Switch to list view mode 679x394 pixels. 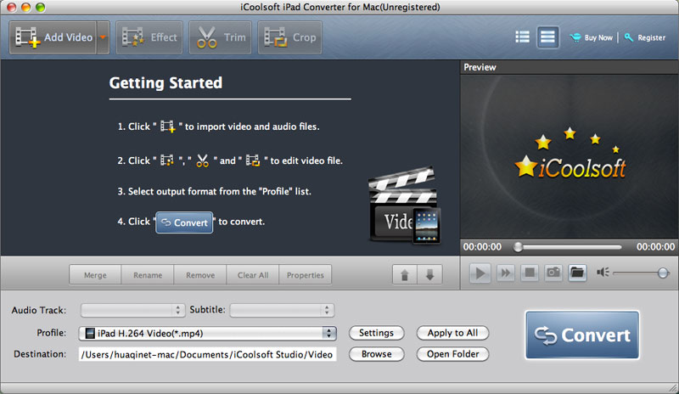tap(522, 37)
